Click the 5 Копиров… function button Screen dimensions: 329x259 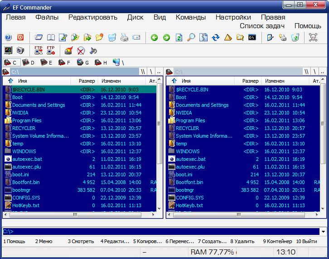(147, 241)
